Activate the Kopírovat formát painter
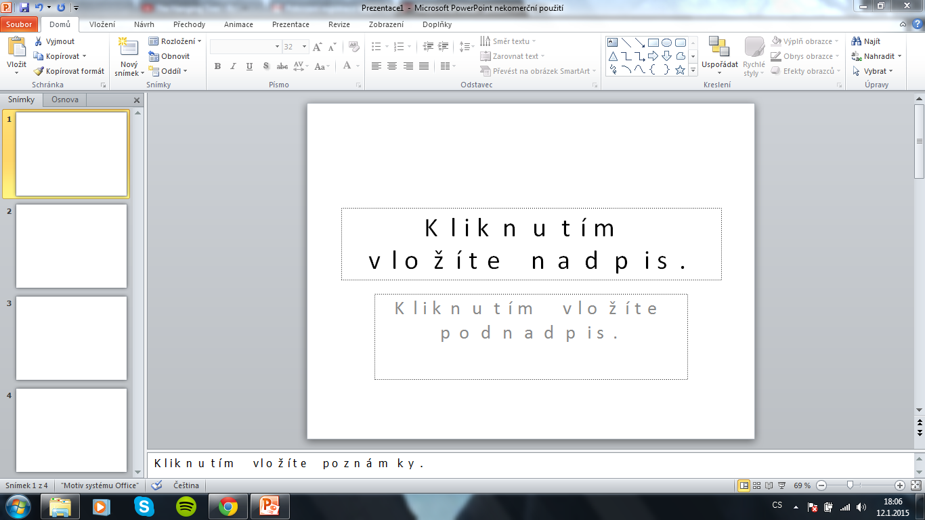This screenshot has width=925, height=520. (x=69, y=71)
